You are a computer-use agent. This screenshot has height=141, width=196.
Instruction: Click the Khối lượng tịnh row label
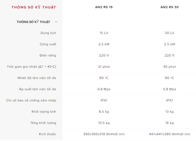[x=44, y=112]
